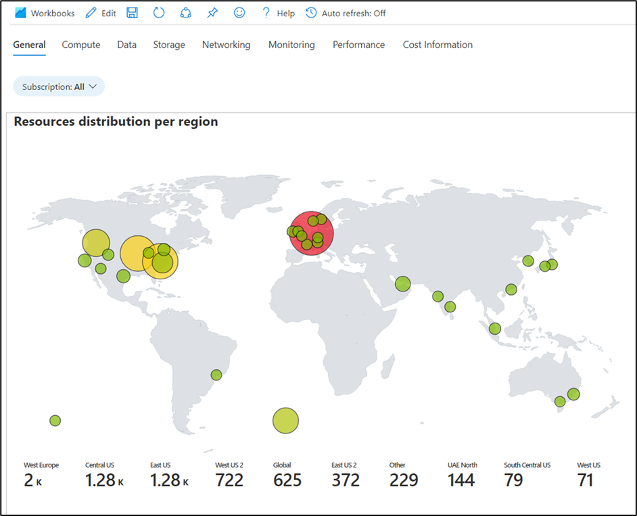637x516 pixels.
Task: Select the West US 2 722 tile
Action: [229, 475]
